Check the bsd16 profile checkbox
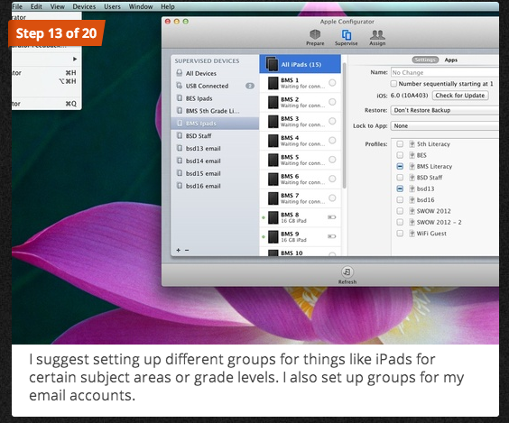This screenshot has width=509, height=423. (400, 200)
